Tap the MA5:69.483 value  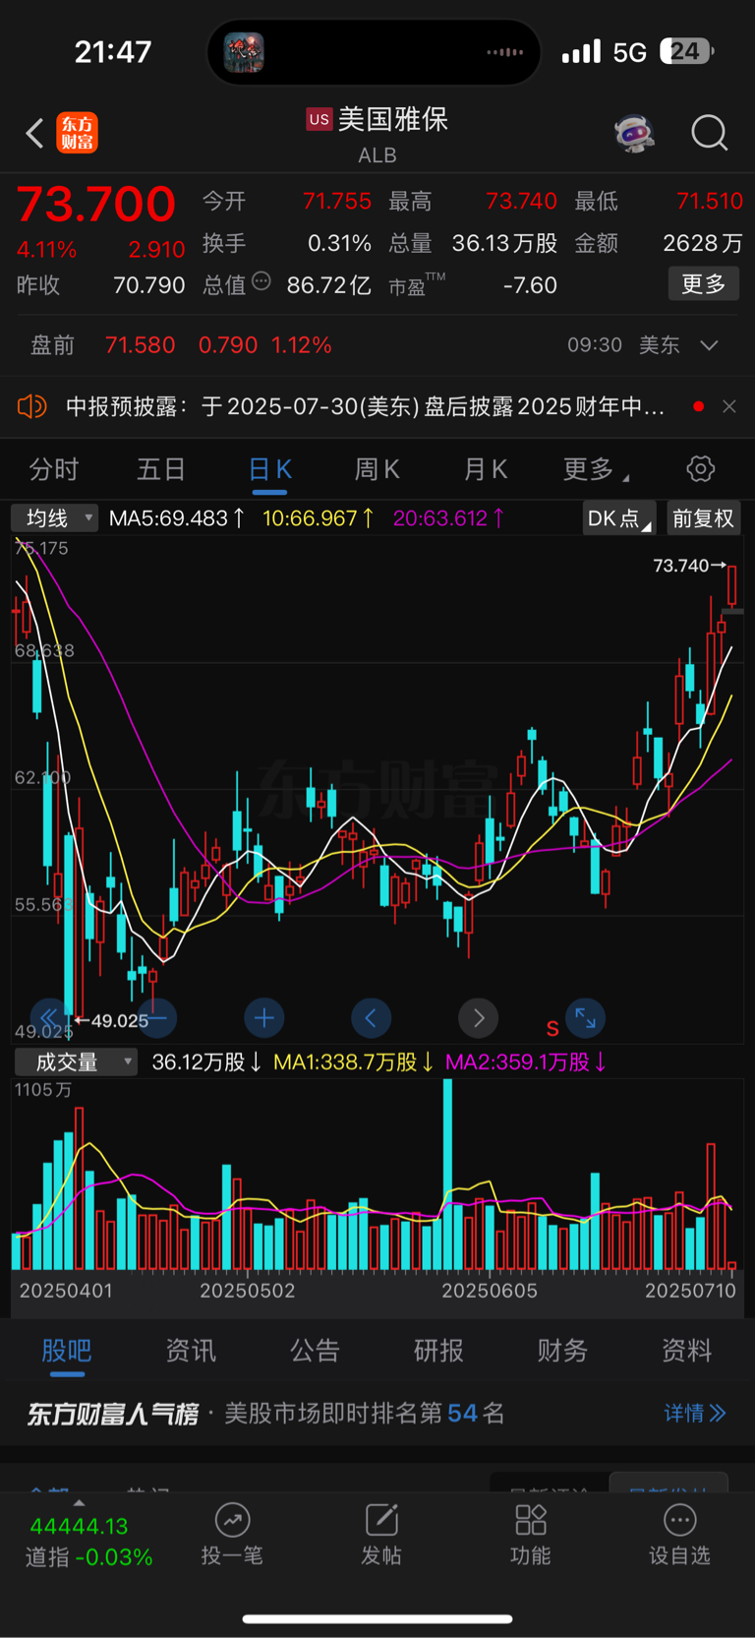177,518
